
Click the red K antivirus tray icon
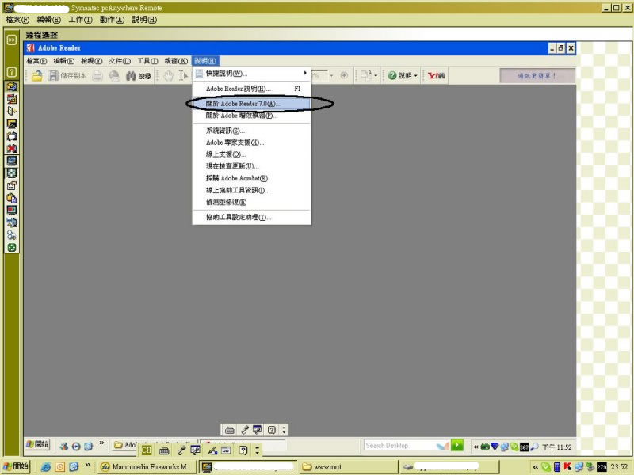pyautogui.click(x=567, y=467)
